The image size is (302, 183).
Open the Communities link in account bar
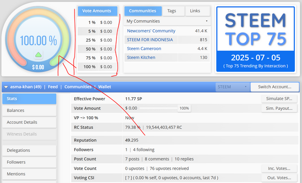(78, 87)
